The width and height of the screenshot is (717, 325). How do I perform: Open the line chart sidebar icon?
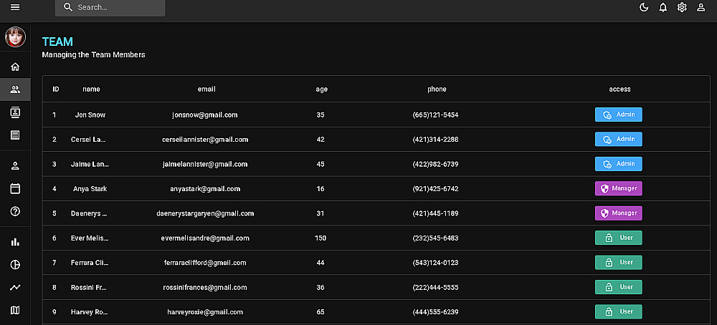point(15,288)
